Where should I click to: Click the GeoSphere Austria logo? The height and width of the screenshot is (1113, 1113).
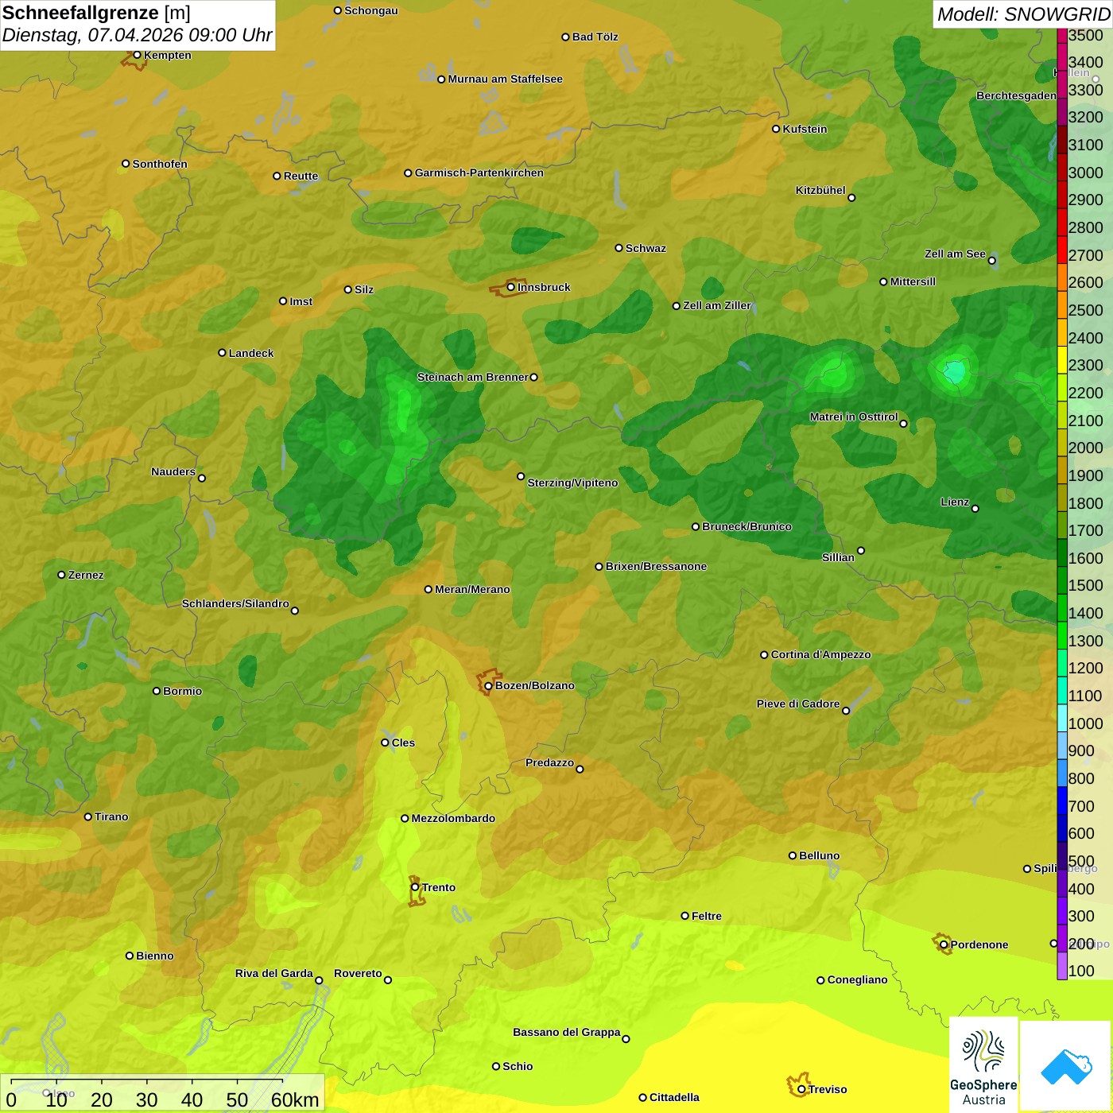(x=983, y=1064)
